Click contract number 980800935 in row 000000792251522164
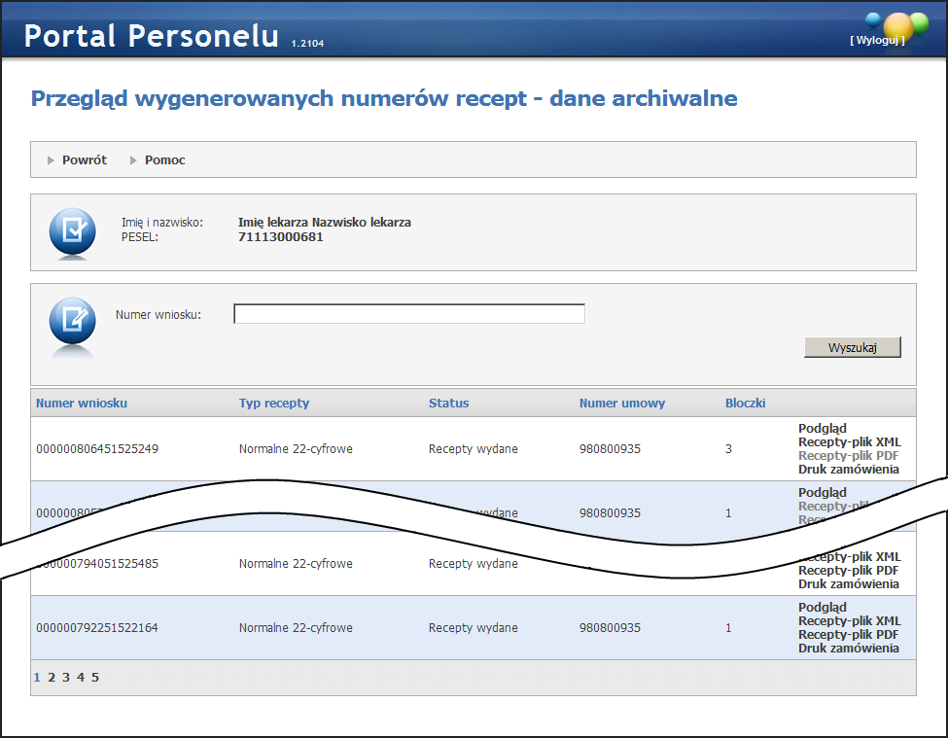Viewport: 948px width, 738px height. [x=610, y=628]
